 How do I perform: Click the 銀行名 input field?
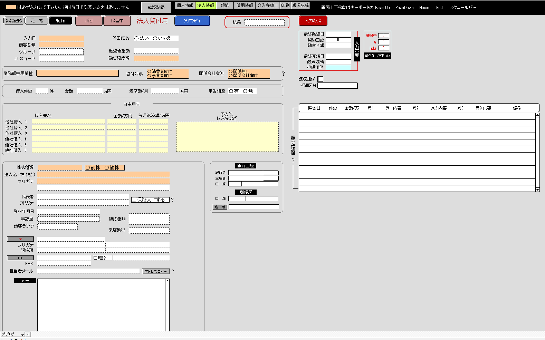click(x=246, y=173)
